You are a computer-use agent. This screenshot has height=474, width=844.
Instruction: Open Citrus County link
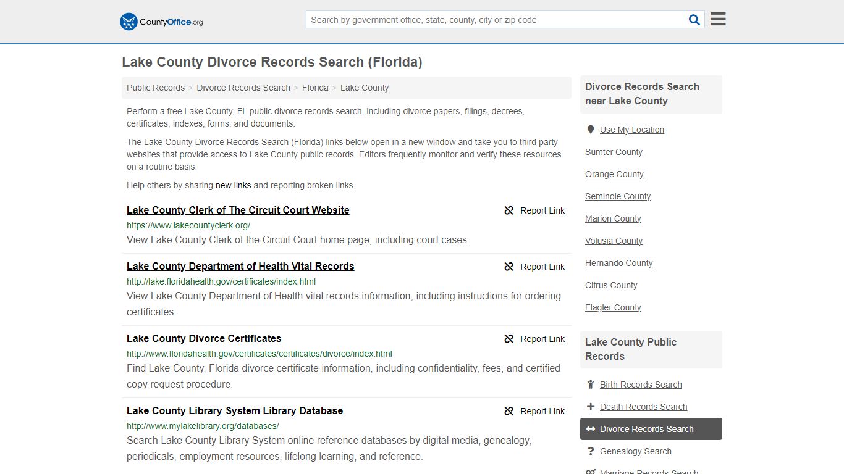(611, 285)
